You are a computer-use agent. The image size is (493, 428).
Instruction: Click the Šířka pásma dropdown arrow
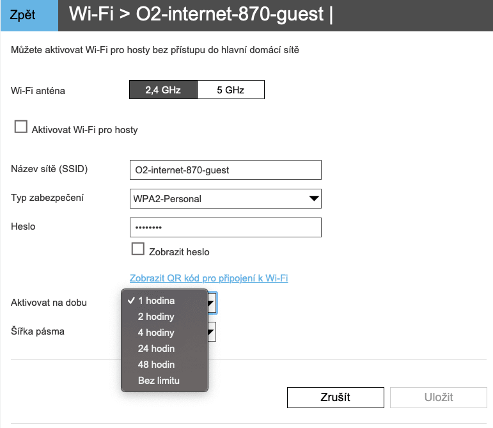point(211,331)
